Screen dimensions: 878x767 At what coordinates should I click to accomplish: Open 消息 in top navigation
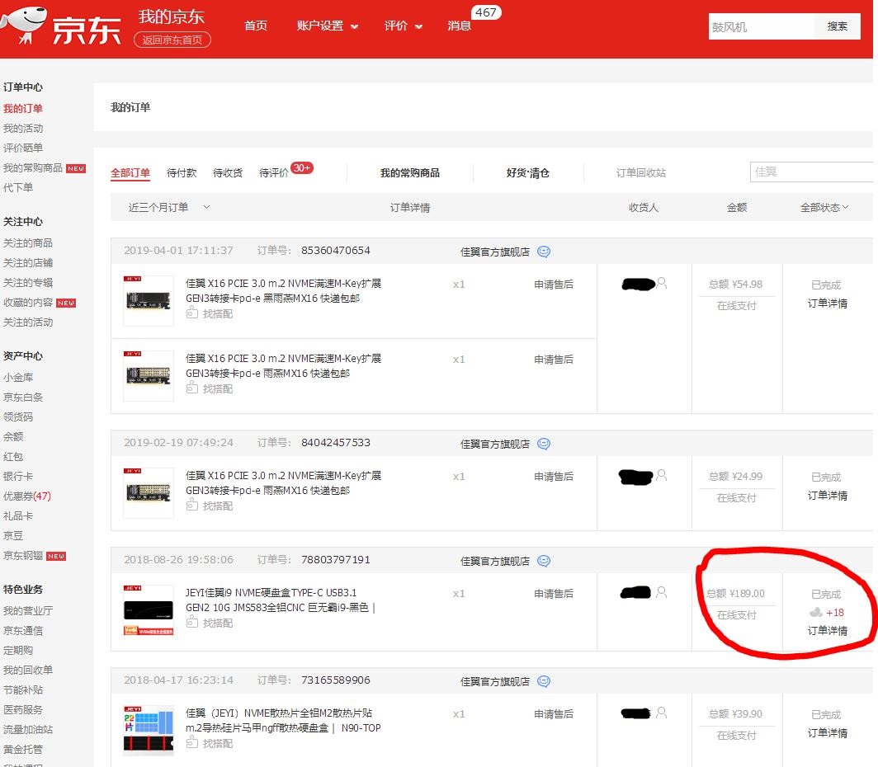[459, 26]
